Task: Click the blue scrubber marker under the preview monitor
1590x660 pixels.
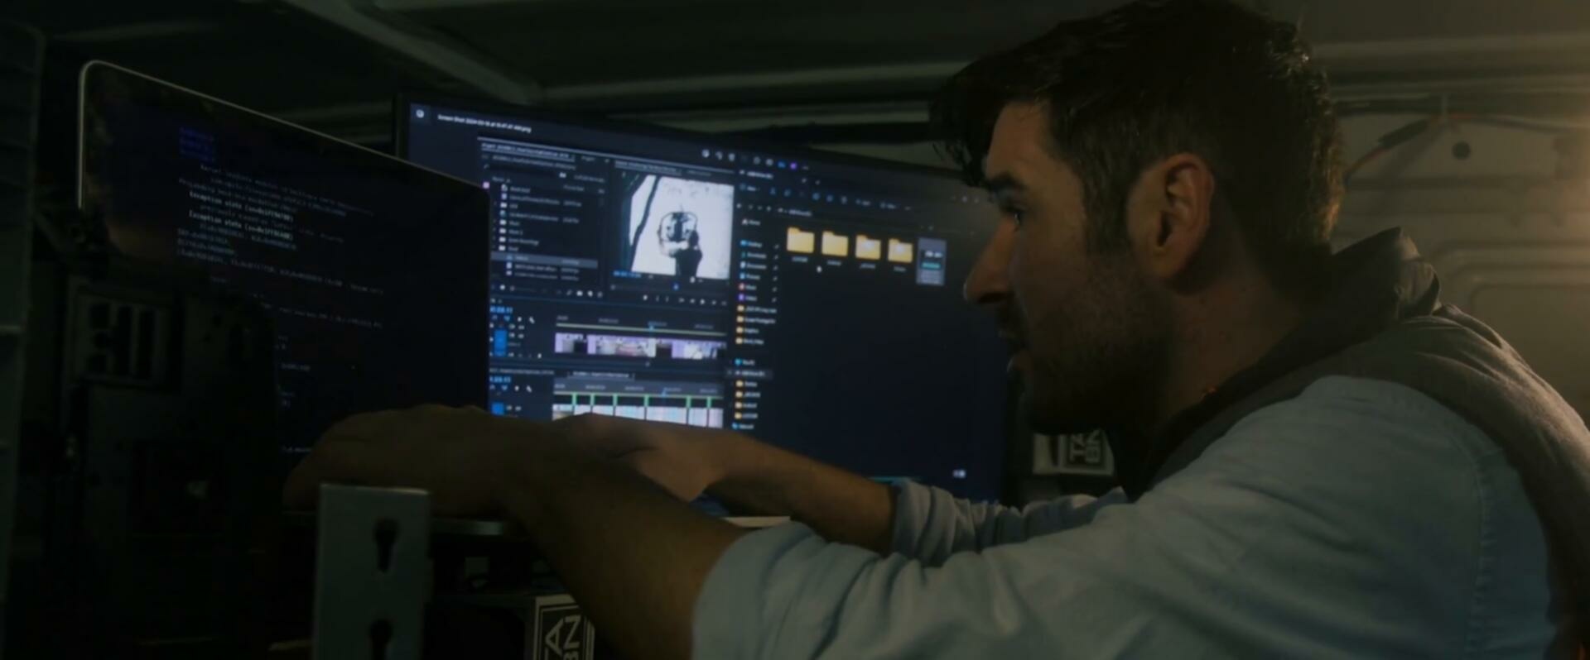Action: click(675, 286)
